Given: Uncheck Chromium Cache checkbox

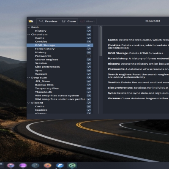Looking at the screenshot, I should click(x=89, y=38).
